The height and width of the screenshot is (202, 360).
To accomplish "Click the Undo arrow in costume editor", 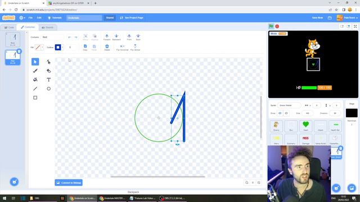I will pos(69,37).
